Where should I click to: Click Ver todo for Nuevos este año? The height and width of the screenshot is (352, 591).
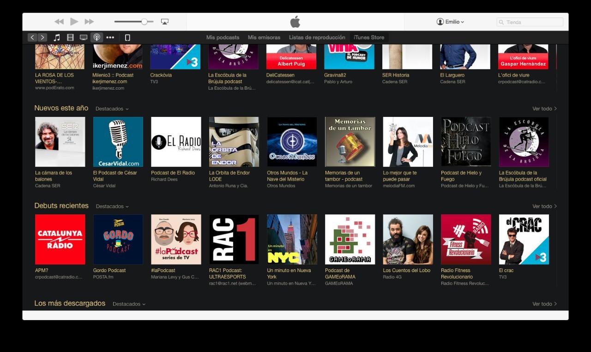coord(544,109)
